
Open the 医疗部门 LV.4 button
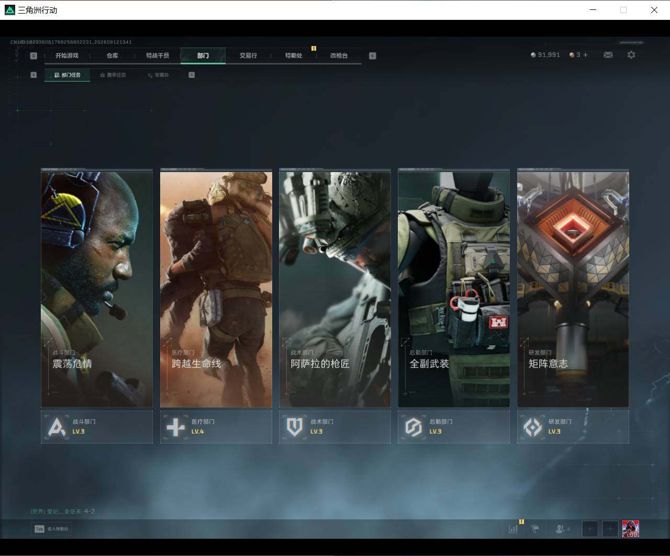pos(216,427)
